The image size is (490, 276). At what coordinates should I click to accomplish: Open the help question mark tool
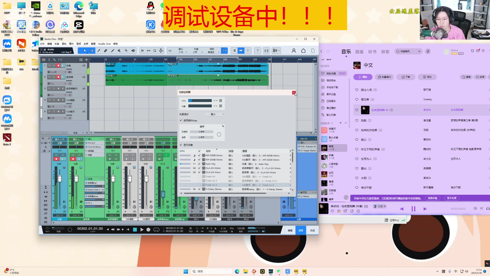coord(258,51)
